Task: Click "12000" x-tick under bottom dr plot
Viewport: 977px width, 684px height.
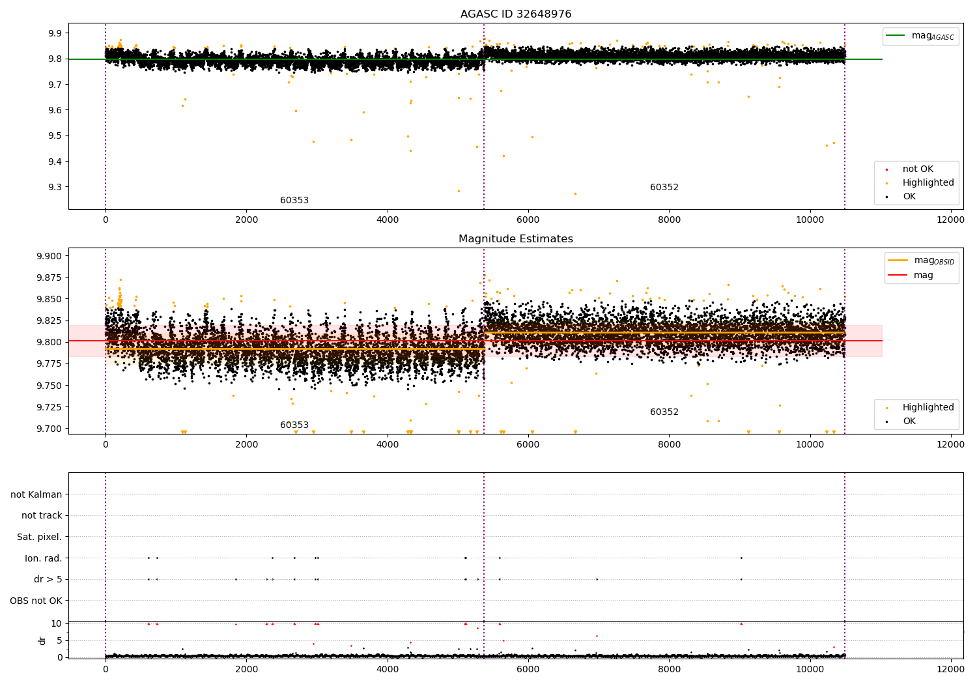Action: pos(950,670)
